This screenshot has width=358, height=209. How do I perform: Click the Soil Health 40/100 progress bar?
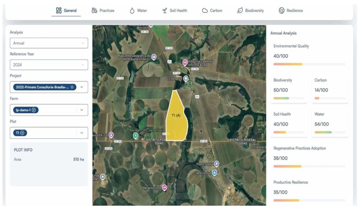tap(288, 132)
